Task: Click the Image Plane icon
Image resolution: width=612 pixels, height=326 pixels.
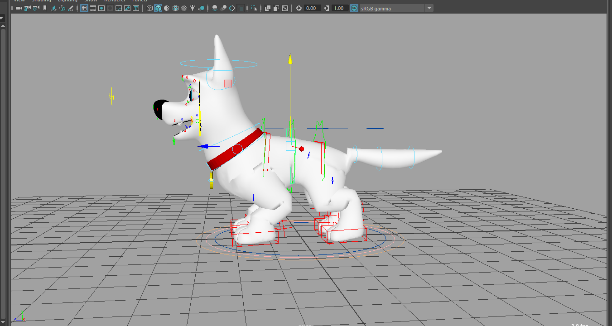Action: pos(53,8)
